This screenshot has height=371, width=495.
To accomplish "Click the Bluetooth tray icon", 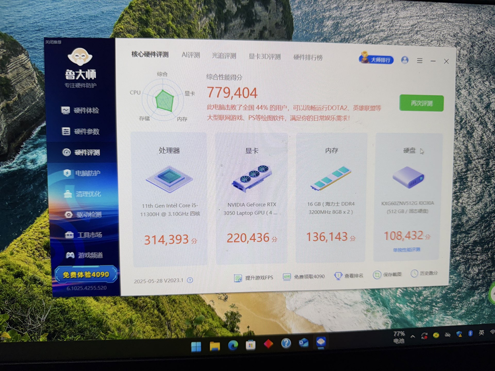I will tap(470, 334).
